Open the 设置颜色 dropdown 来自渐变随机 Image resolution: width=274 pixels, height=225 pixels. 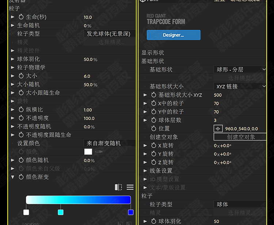pos(110,143)
